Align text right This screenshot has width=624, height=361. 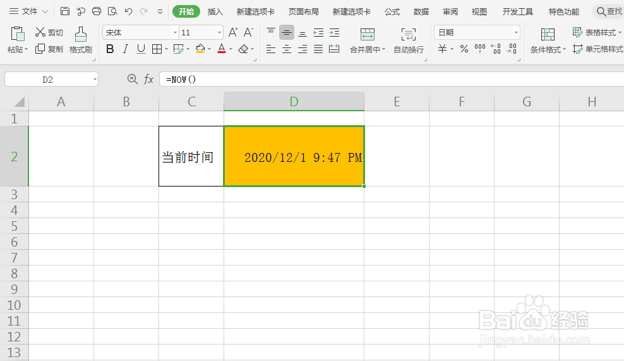tap(303, 49)
